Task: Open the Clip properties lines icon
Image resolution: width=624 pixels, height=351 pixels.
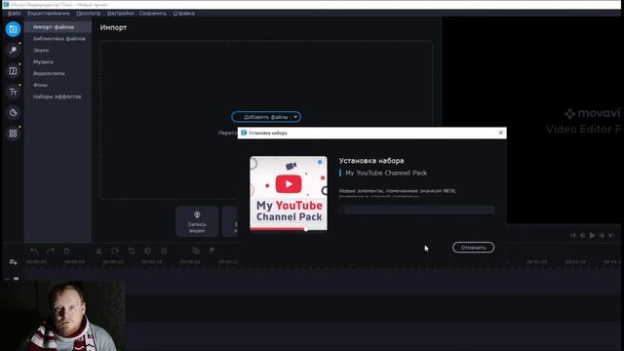Action: 164,251
